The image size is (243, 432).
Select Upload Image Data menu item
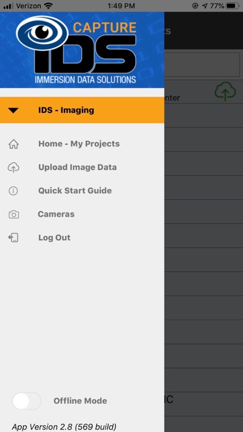[x=77, y=167]
